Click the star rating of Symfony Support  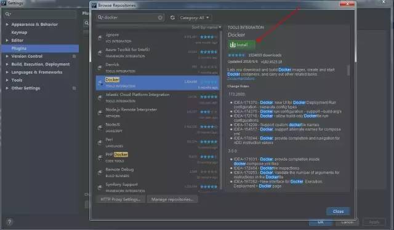click(208, 187)
